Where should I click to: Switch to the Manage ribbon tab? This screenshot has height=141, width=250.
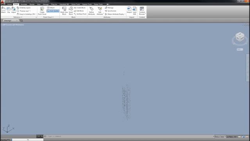point(46,4)
